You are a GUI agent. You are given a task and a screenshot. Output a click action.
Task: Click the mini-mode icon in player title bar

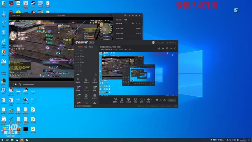click(x=125, y=15)
